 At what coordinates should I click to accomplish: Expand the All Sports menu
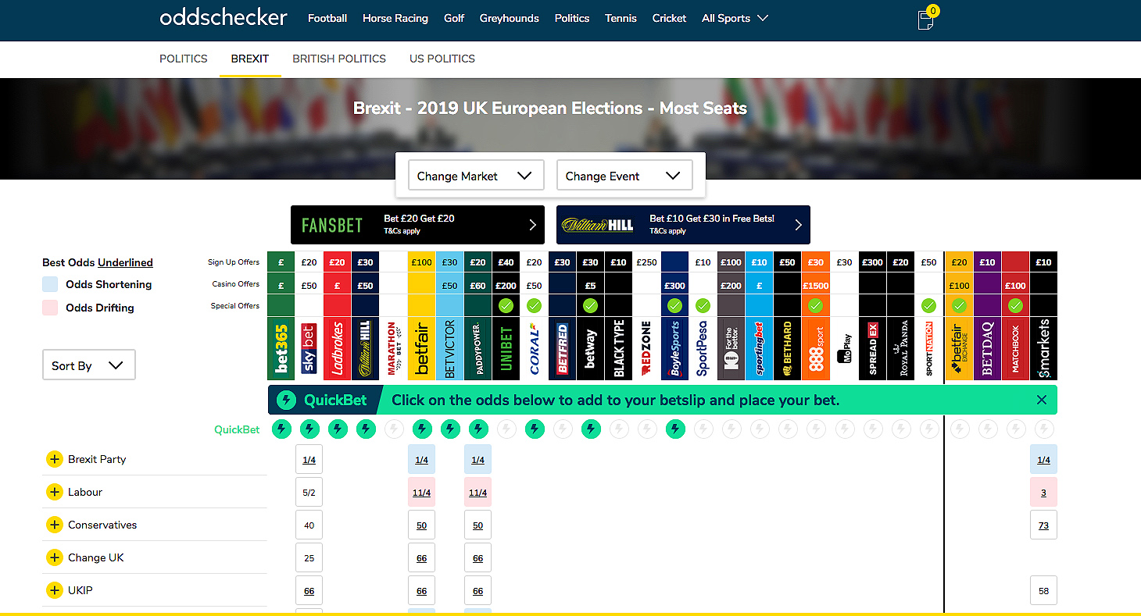tap(735, 18)
